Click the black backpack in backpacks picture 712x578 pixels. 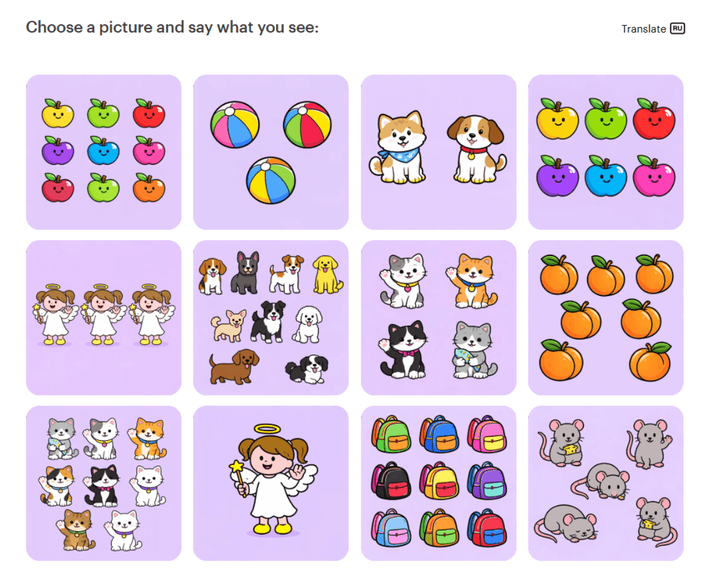click(391, 481)
